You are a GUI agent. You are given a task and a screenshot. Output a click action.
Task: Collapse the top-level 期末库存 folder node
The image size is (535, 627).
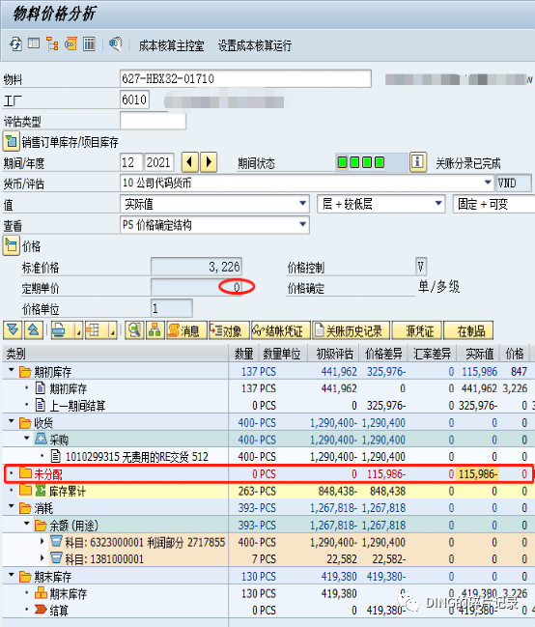[12, 576]
